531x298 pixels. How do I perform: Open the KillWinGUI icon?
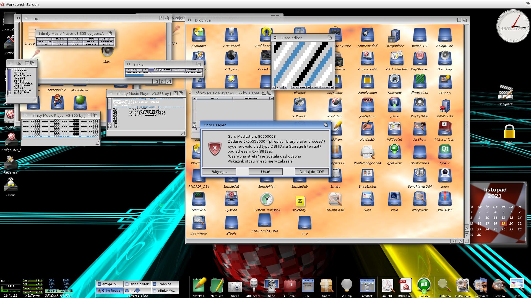click(x=445, y=106)
